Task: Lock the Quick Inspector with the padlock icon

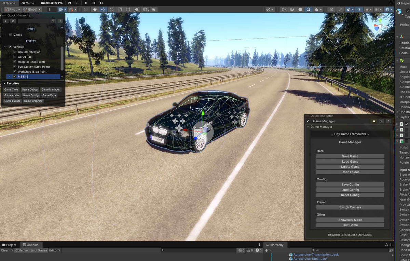Action: pos(374,121)
